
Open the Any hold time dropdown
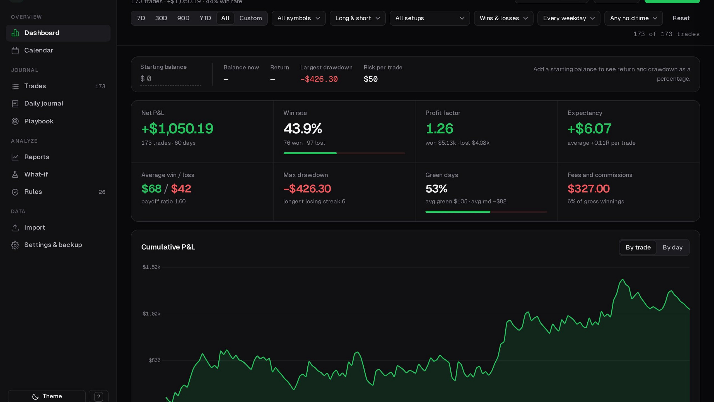pos(633,18)
